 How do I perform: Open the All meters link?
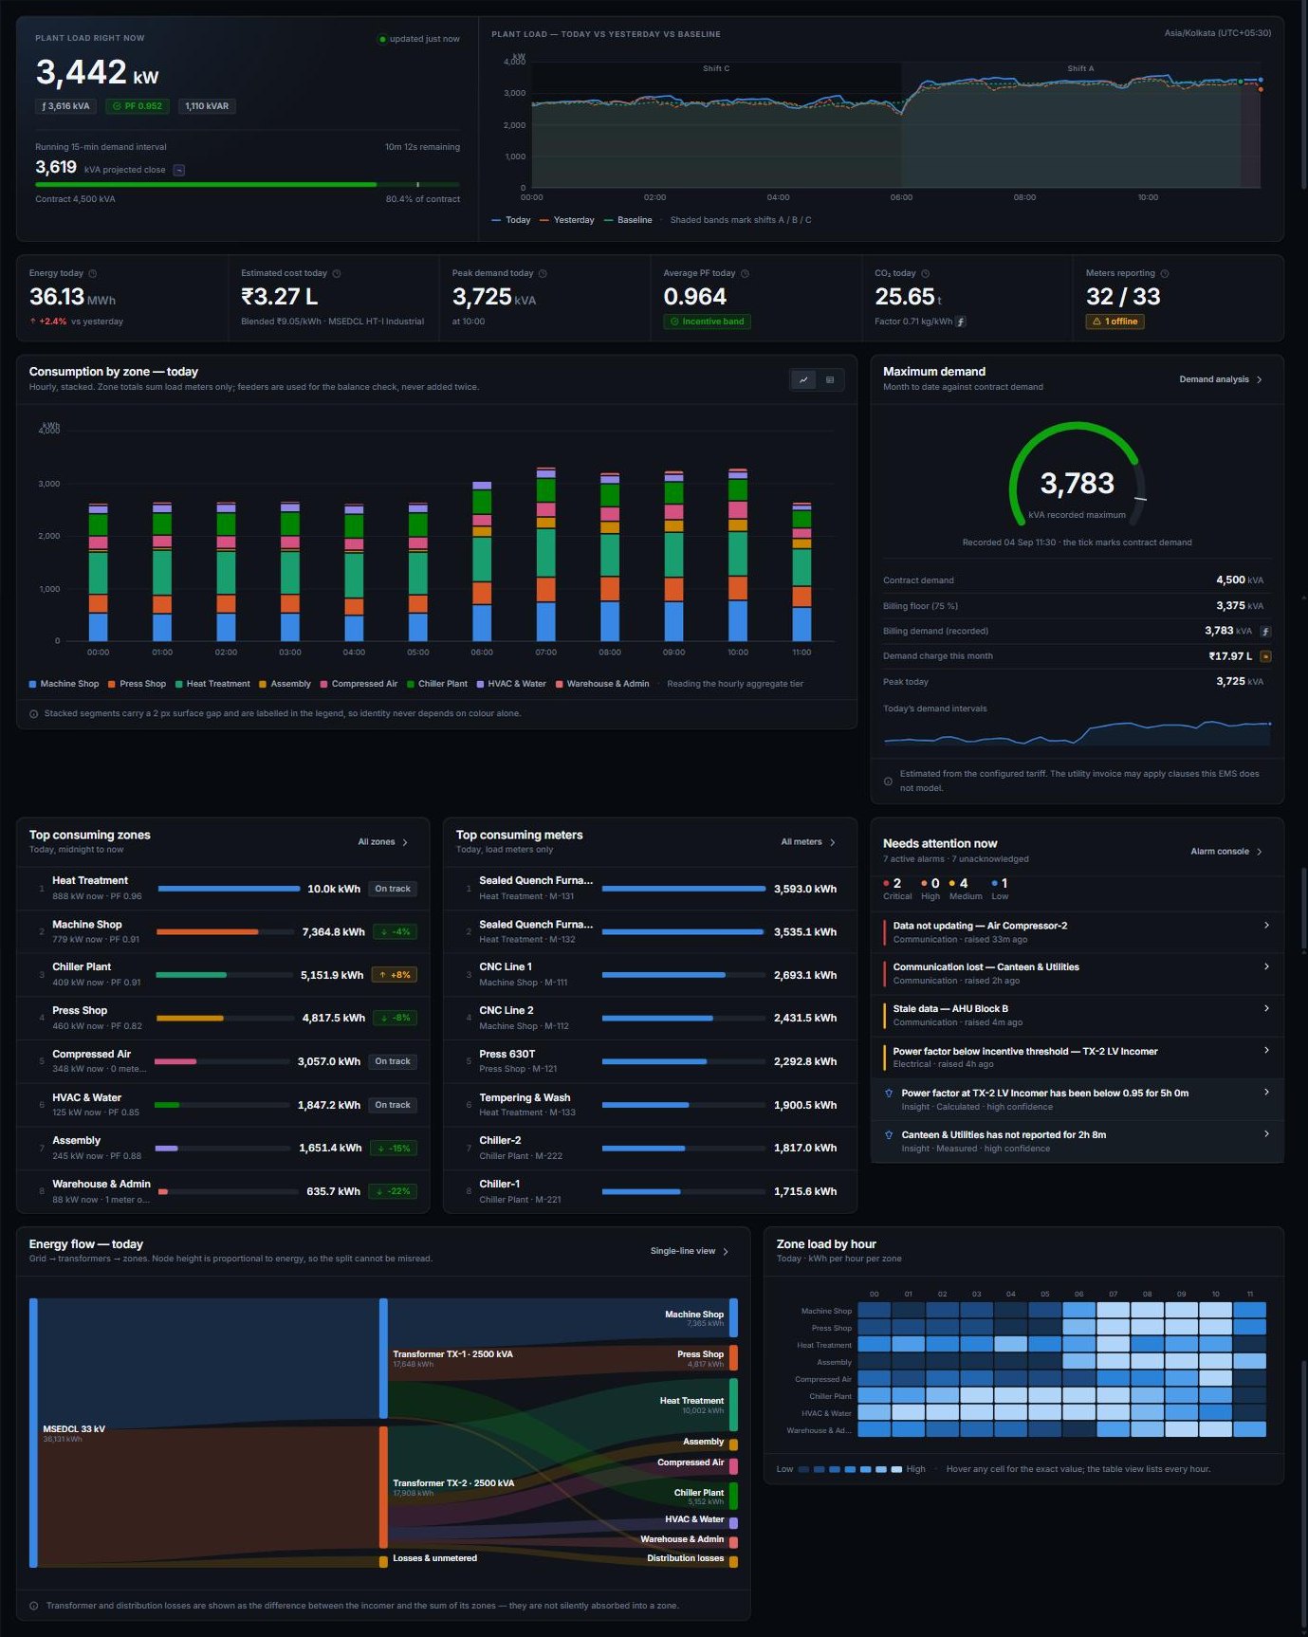tap(808, 842)
